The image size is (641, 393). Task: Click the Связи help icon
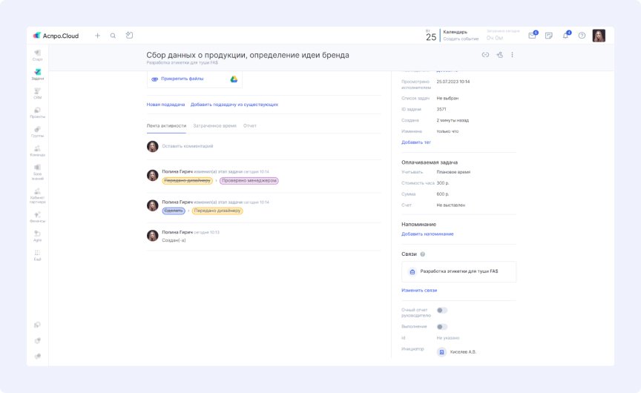coord(423,254)
